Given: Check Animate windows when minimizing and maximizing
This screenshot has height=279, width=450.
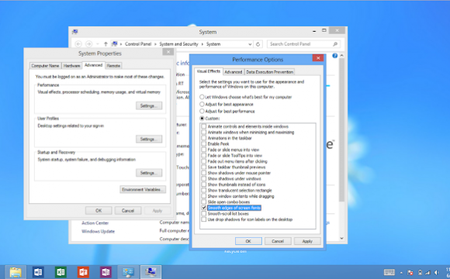Looking at the screenshot, I should (204, 133).
